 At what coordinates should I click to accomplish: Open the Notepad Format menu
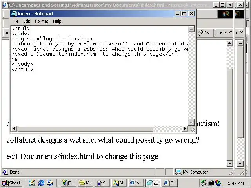click(x=42, y=21)
